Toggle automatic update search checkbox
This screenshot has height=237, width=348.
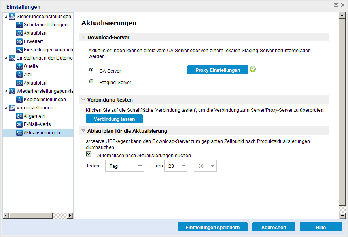89,154
